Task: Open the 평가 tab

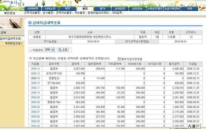Action: coord(103,9)
